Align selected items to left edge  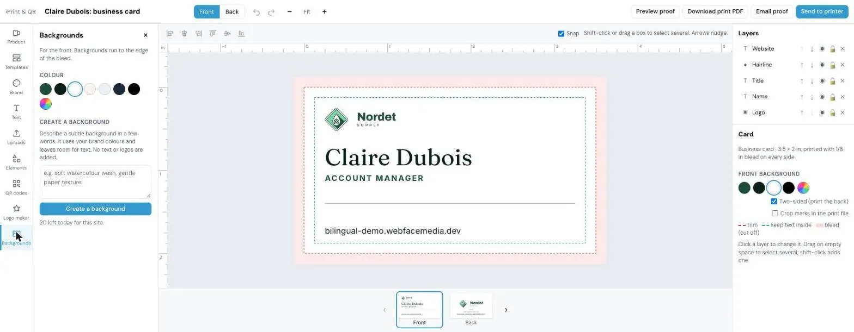click(169, 34)
